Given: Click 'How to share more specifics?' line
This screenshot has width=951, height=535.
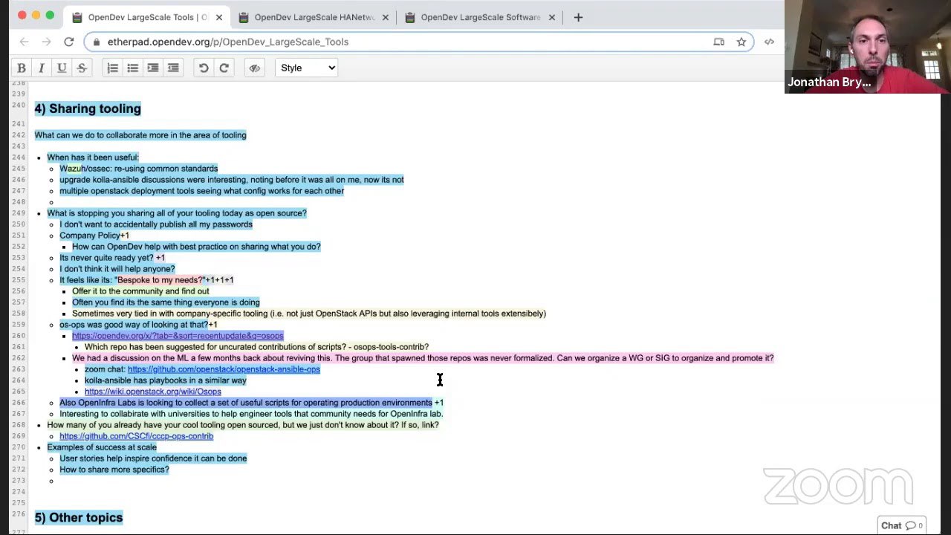Looking at the screenshot, I should pos(114,470).
